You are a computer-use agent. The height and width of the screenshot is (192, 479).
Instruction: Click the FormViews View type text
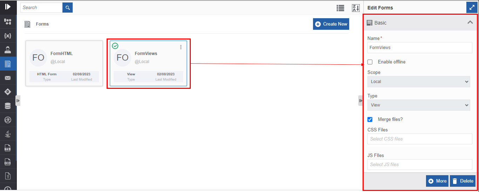[x=131, y=74]
